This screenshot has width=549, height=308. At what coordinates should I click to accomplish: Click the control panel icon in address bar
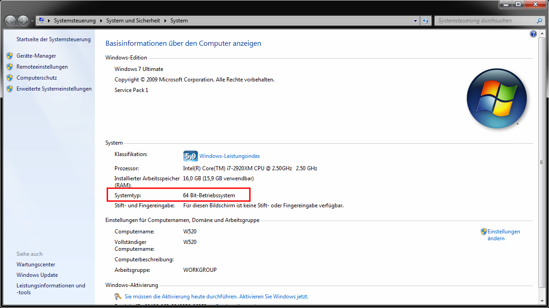coord(41,20)
